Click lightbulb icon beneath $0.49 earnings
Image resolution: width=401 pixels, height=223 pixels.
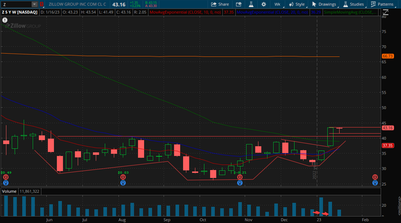[x=6, y=183]
